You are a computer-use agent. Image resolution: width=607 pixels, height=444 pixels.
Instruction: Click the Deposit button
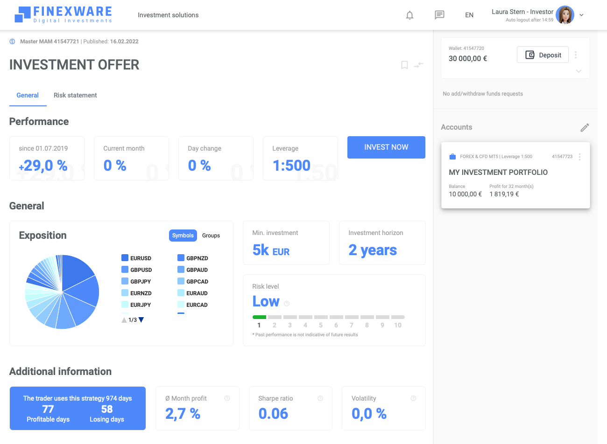(x=543, y=55)
